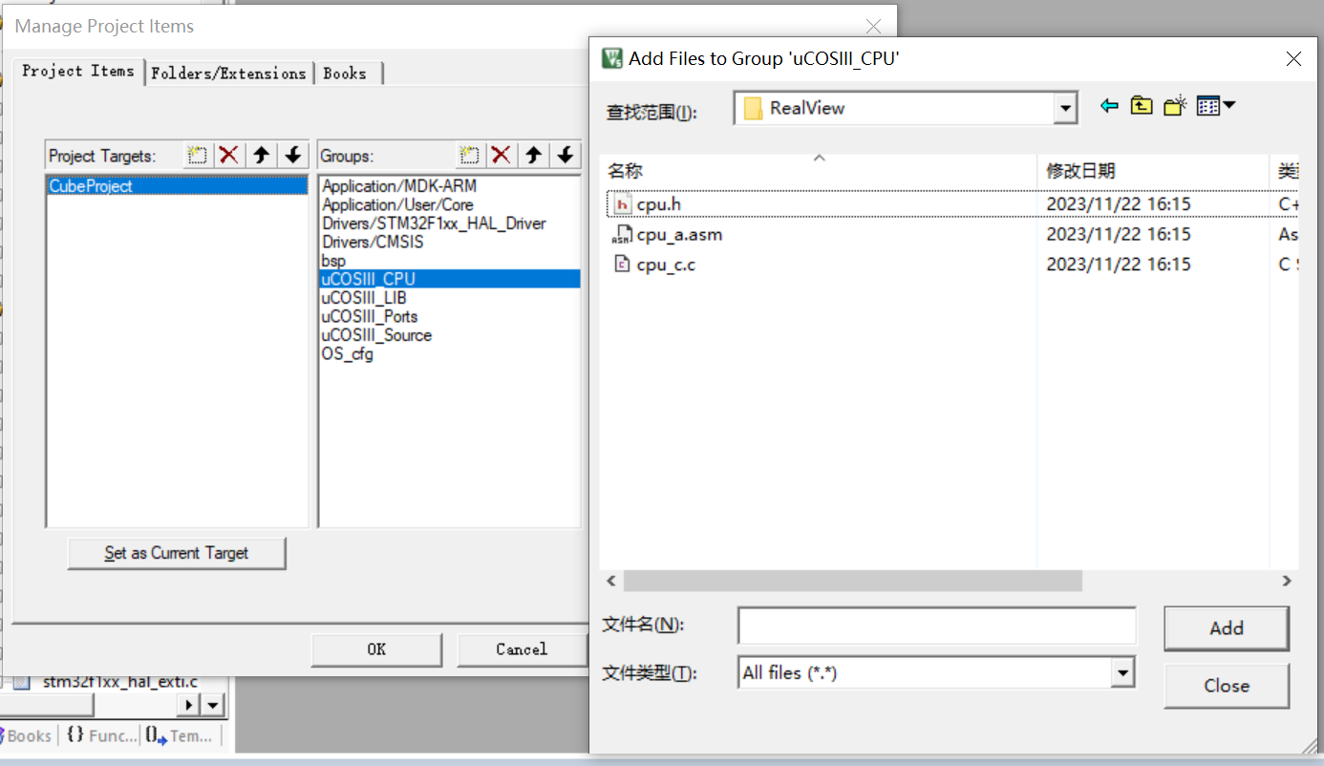
Task: Open the view menu icon in file dialog
Action: pyautogui.click(x=1216, y=106)
